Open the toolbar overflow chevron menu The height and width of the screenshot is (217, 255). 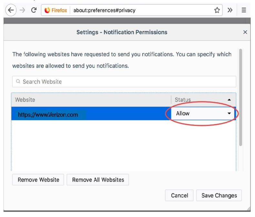pyautogui.click(x=230, y=10)
